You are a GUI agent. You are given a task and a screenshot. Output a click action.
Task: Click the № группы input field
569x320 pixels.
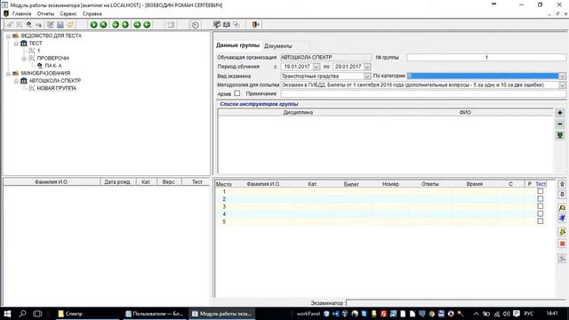486,57
